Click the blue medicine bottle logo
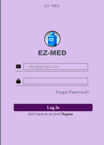Screen dimensions: 104x145 pyautogui.click(x=52, y=39)
